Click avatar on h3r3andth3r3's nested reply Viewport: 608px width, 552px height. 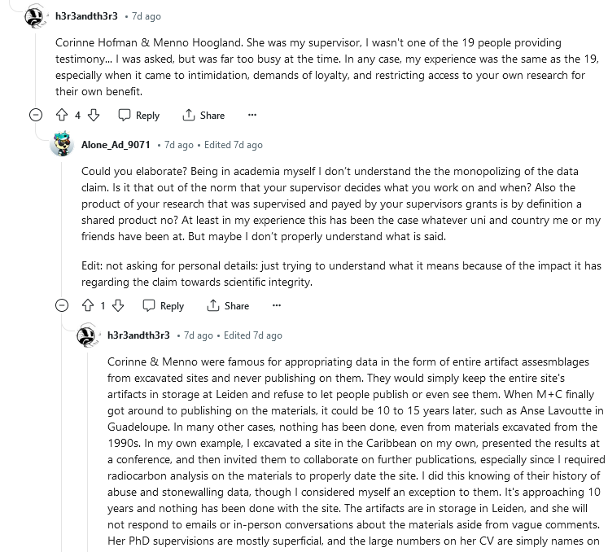[x=88, y=335]
